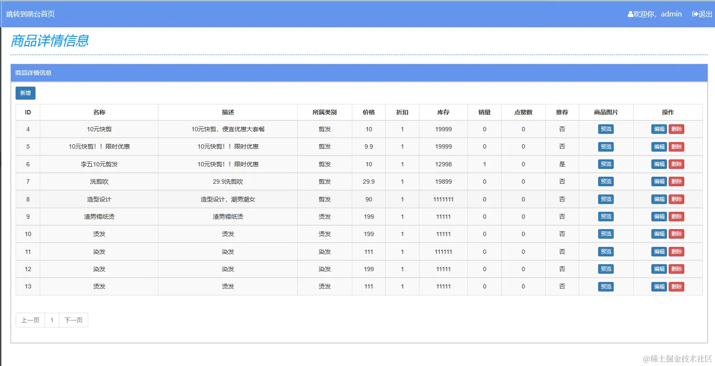The width and height of the screenshot is (715, 366).
Task: Preview image for 造型设计 product
Action: [x=606, y=199]
